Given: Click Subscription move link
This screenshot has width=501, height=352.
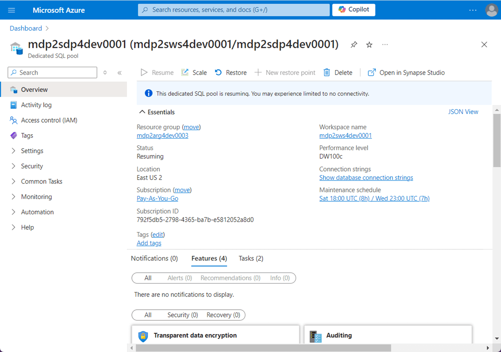Looking at the screenshot, I should (182, 190).
